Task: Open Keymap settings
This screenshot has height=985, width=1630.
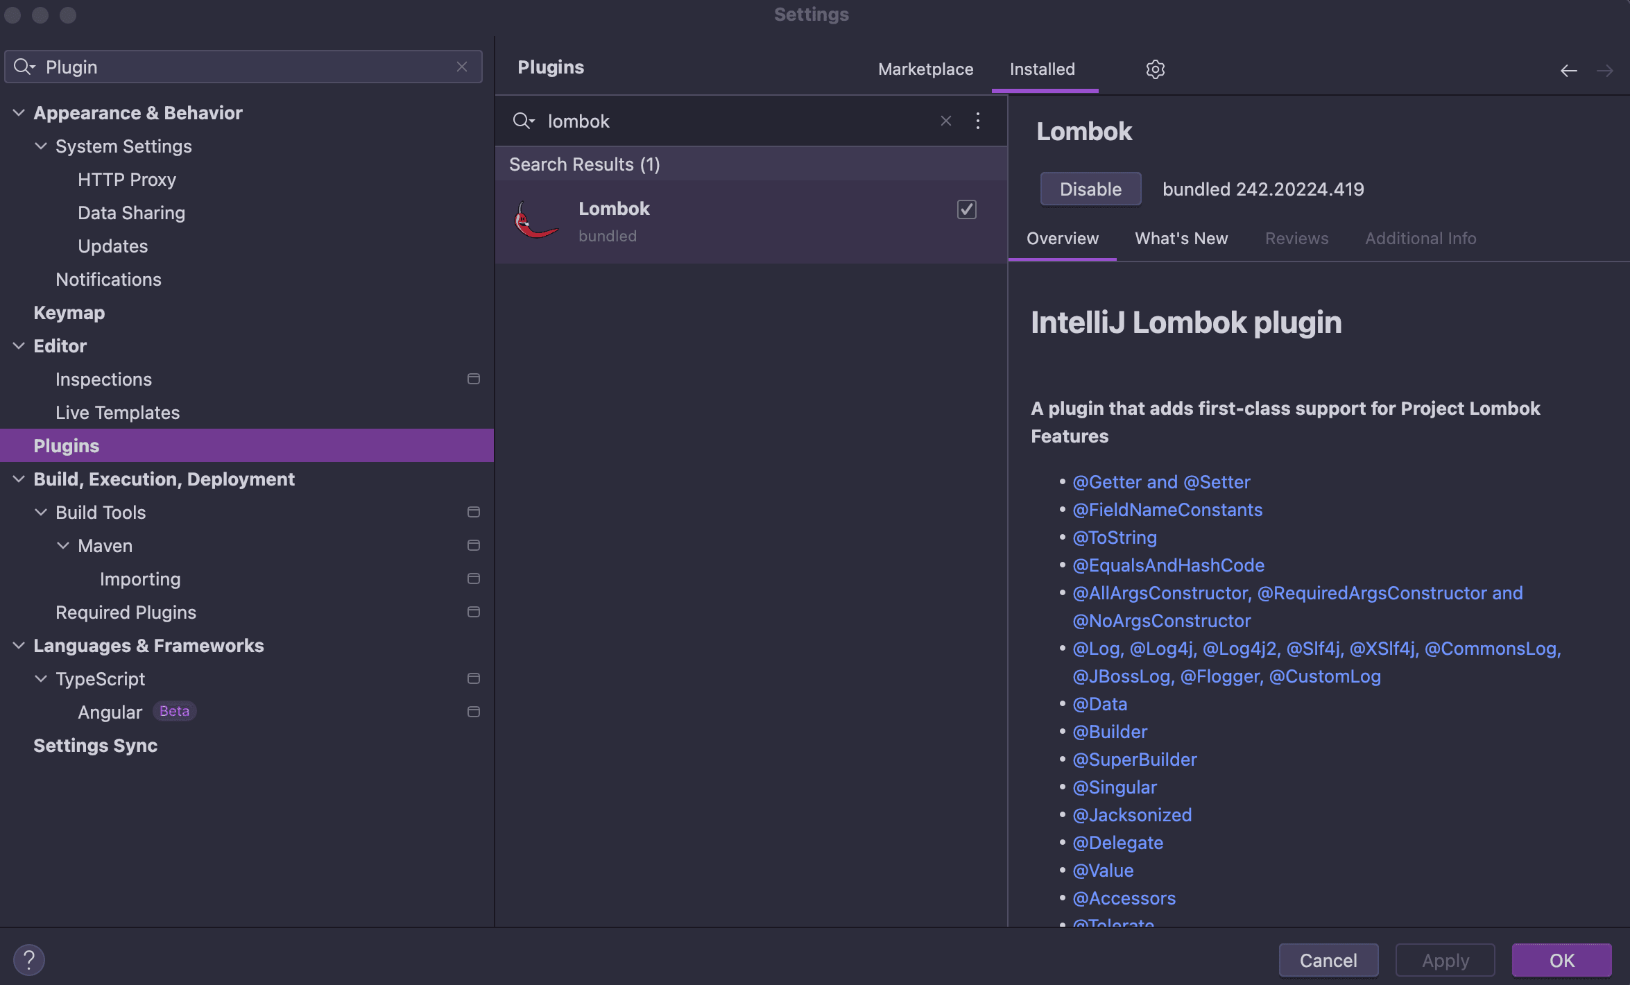Action: 69,312
